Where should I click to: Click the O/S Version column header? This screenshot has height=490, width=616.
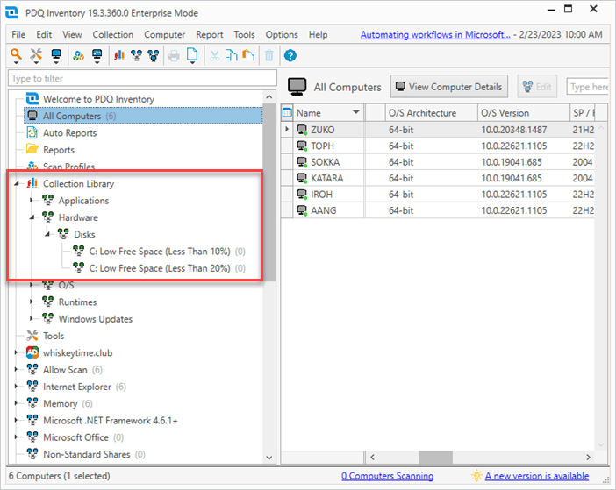523,113
